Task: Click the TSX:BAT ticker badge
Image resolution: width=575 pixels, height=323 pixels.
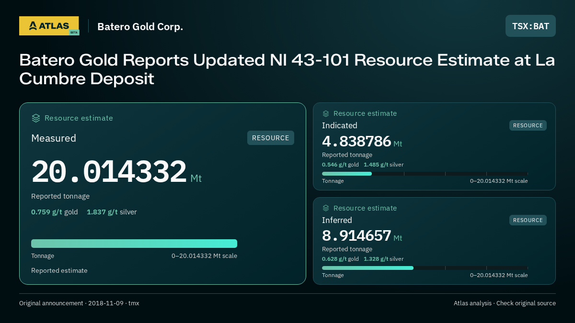Action: click(x=530, y=26)
